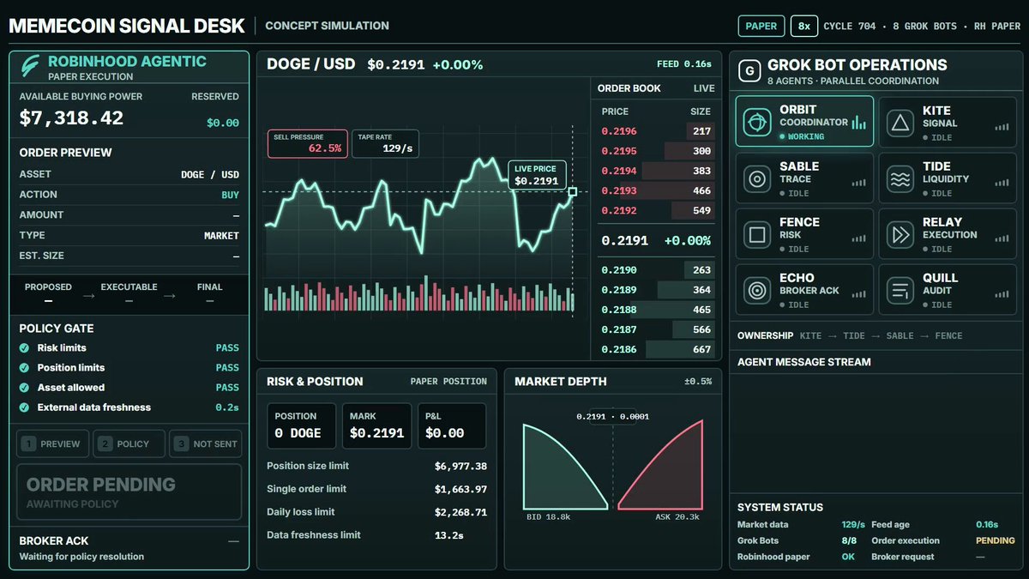
Task: Click the signal bars on KITE card
Action: (x=1002, y=127)
